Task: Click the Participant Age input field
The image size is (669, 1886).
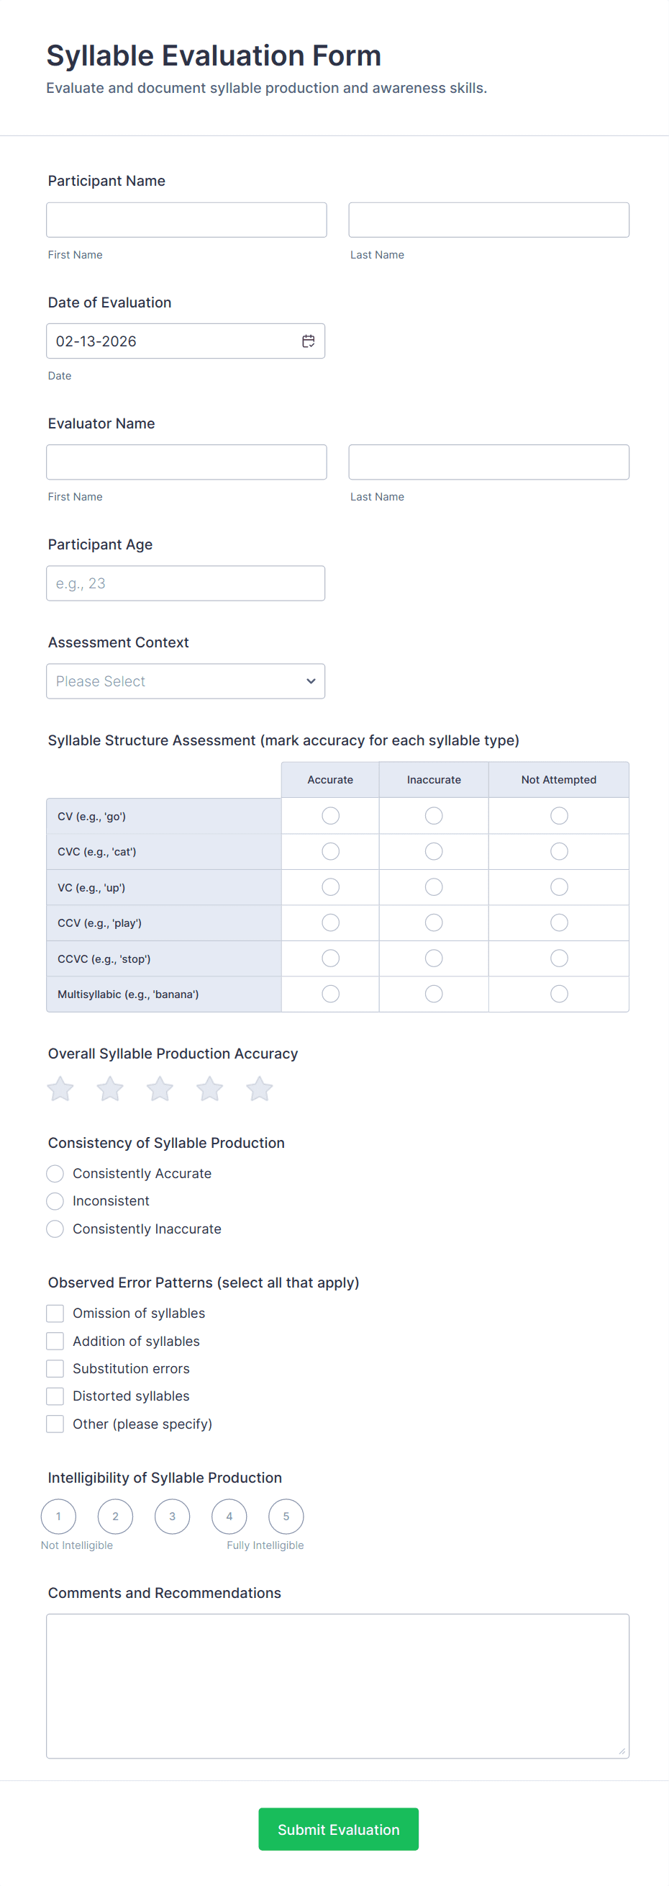Action: coord(185,583)
